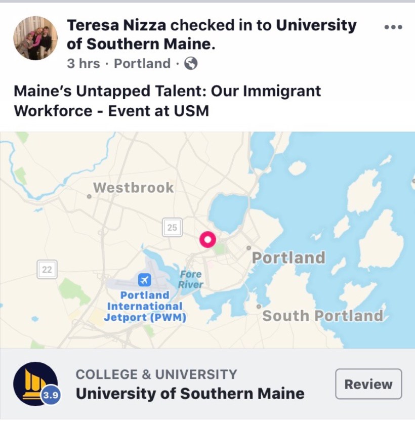415x426 pixels.
Task: Click the 3 hrs post timestamp
Action: 84,64
